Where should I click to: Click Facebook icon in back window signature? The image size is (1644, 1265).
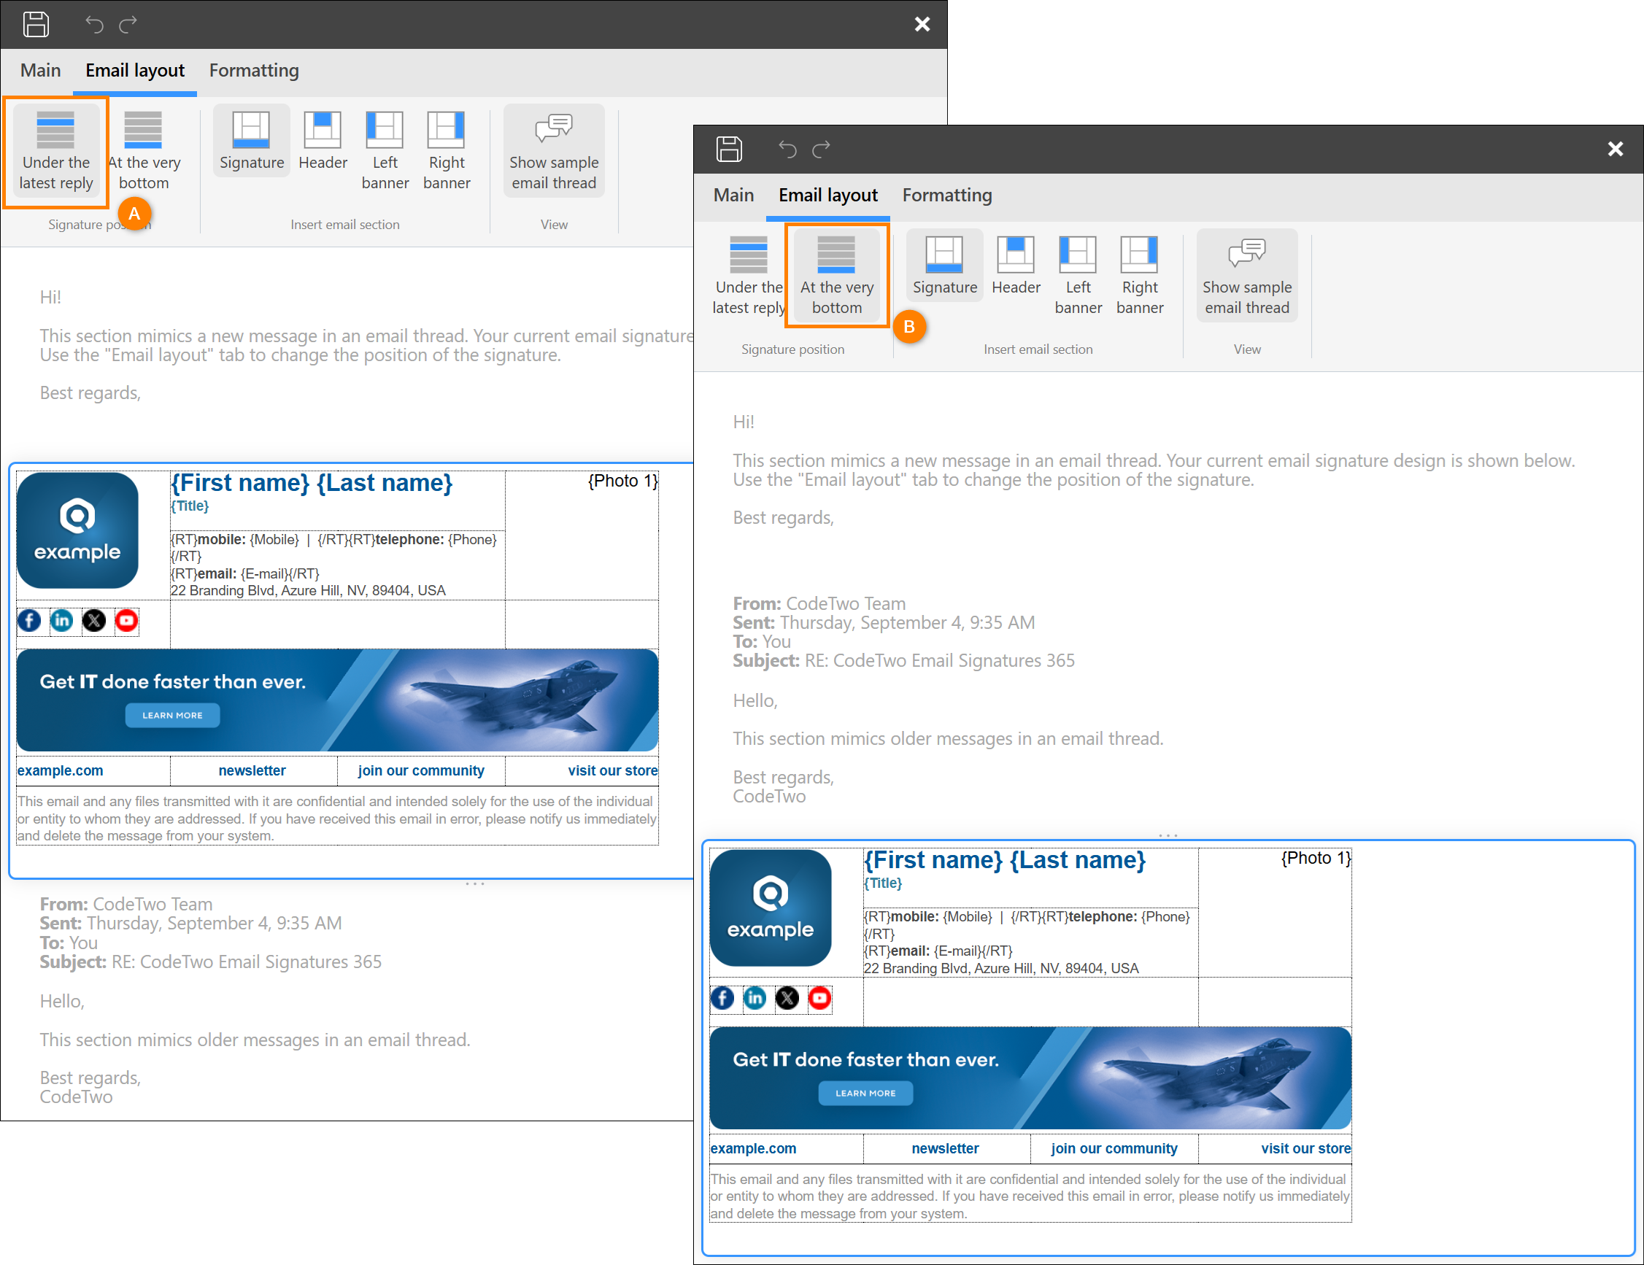(29, 621)
